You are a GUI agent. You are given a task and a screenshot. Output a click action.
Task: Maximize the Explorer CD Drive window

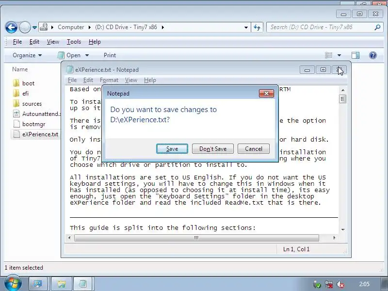point(359,14)
